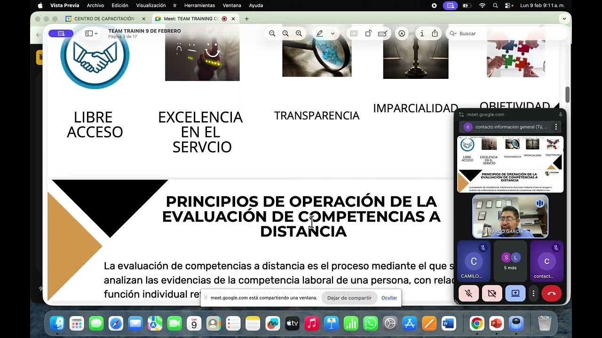Image resolution: width=602 pixels, height=338 pixels.
Task: Click the Ocultar link in sharing bar
Action: pos(389,298)
